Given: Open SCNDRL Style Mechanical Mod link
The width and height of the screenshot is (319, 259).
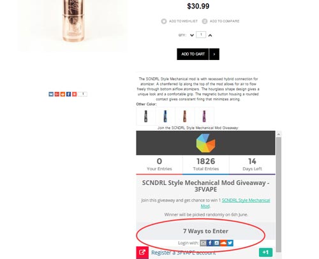Looking at the screenshot, I should click(235, 203).
